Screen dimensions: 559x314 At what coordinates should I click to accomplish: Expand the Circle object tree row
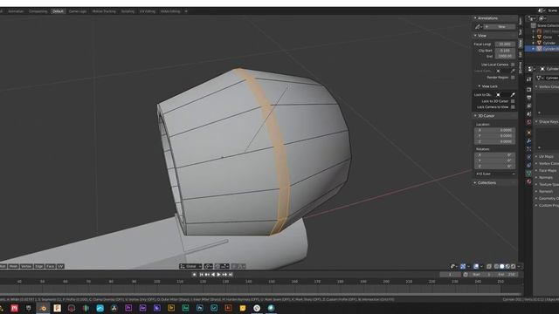click(534, 37)
